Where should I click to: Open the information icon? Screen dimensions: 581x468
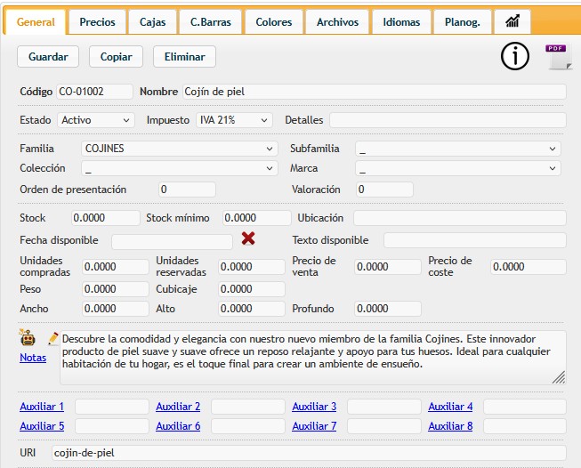514,57
